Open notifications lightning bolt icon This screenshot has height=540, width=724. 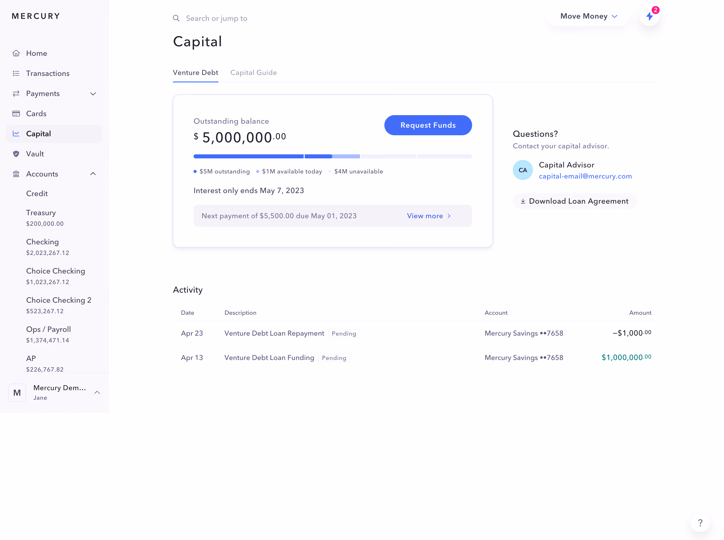point(650,16)
